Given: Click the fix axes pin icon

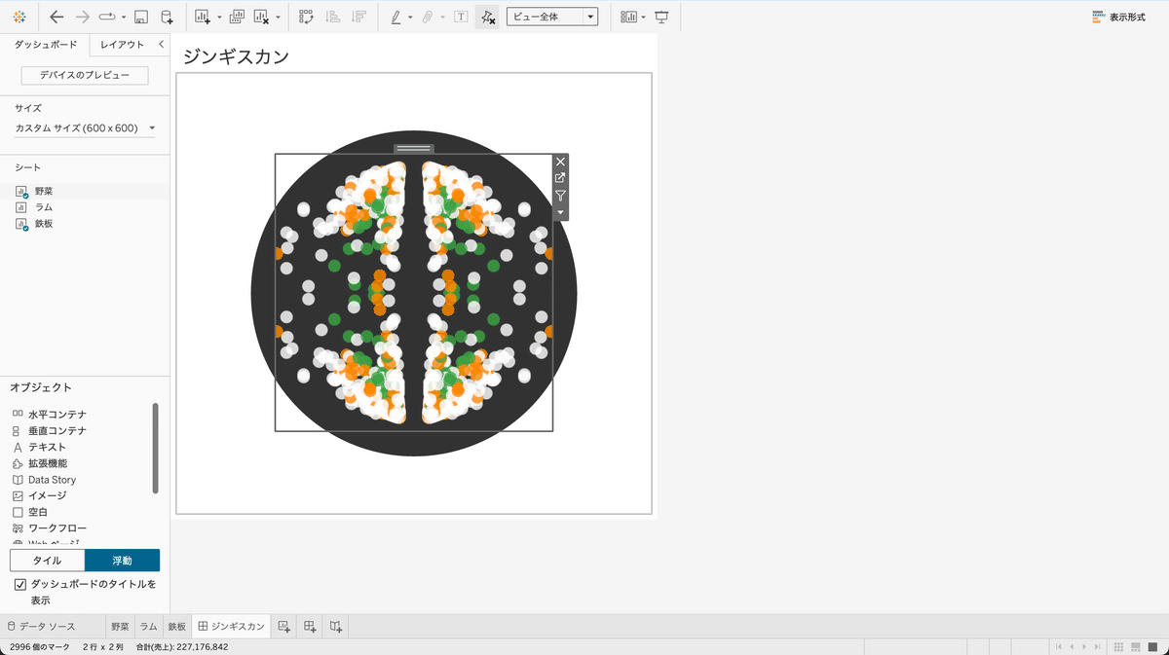Looking at the screenshot, I should click(487, 17).
